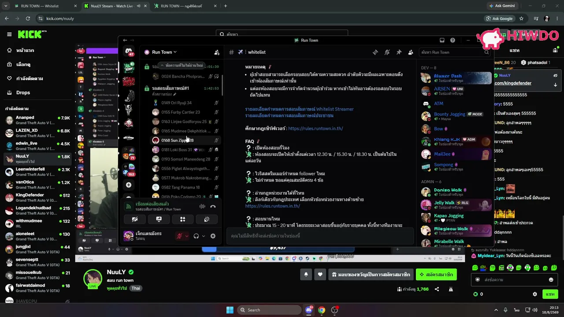
Task: Open threads icon in whitelist channel header
Action: (375, 52)
